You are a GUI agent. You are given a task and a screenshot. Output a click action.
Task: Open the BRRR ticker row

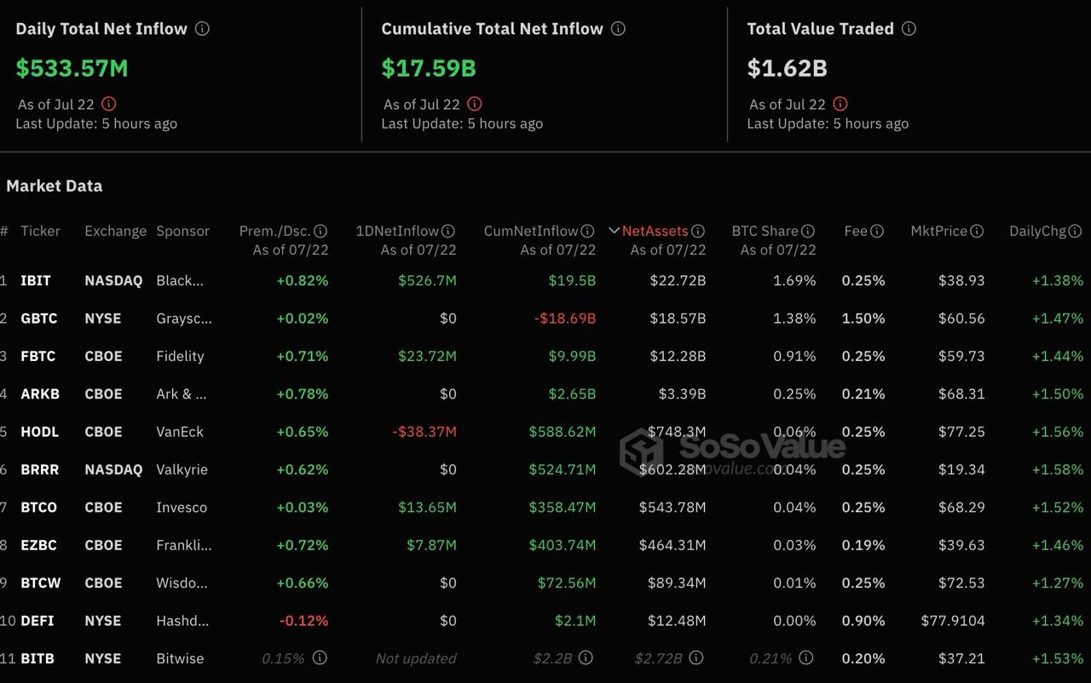40,469
